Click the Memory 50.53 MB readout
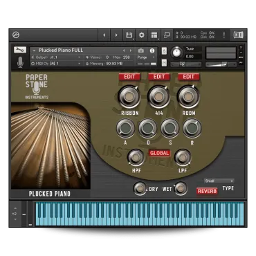256x256 pixels. click(x=104, y=64)
